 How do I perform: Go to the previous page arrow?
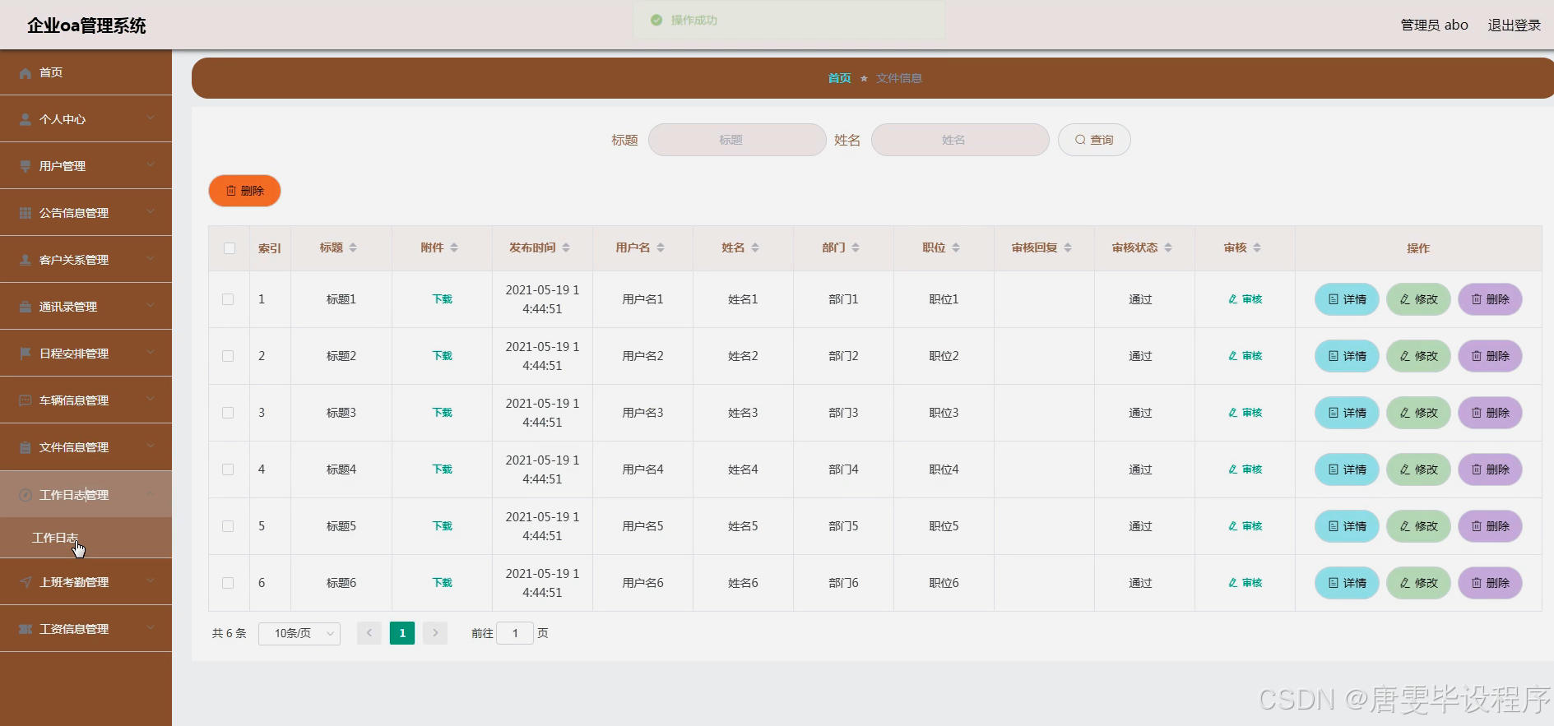click(369, 633)
